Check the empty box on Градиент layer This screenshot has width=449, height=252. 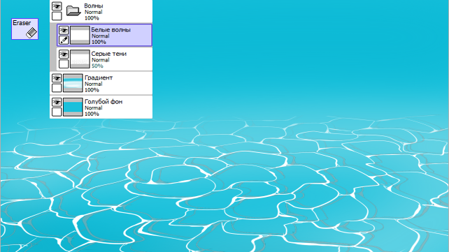coord(57,88)
